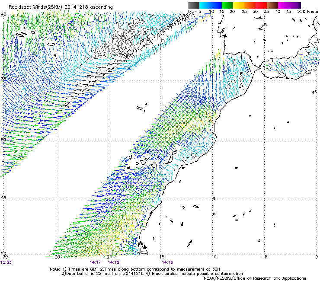Click the latitude 40 axis label
The height and width of the screenshot is (281, 320).
coord(3,14)
